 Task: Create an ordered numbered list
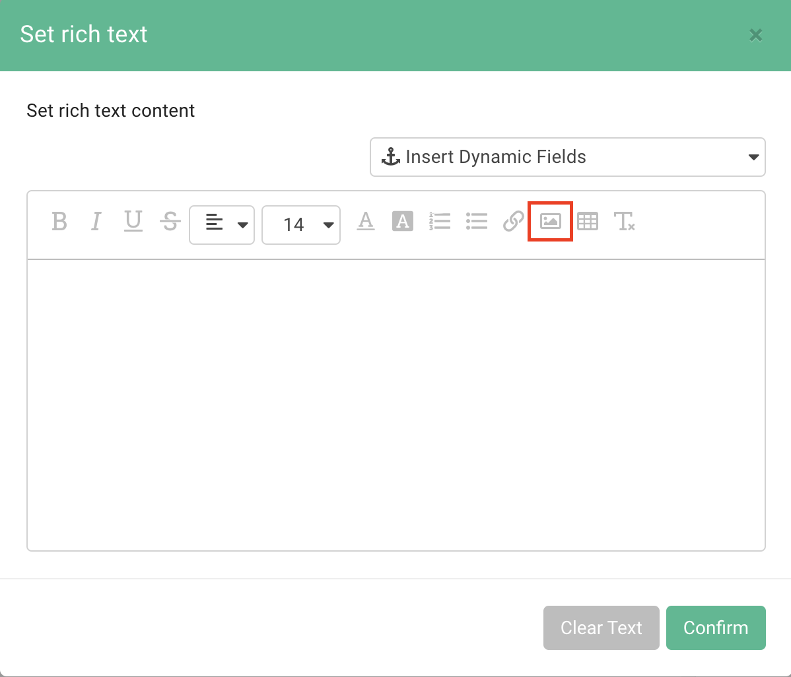pos(440,221)
